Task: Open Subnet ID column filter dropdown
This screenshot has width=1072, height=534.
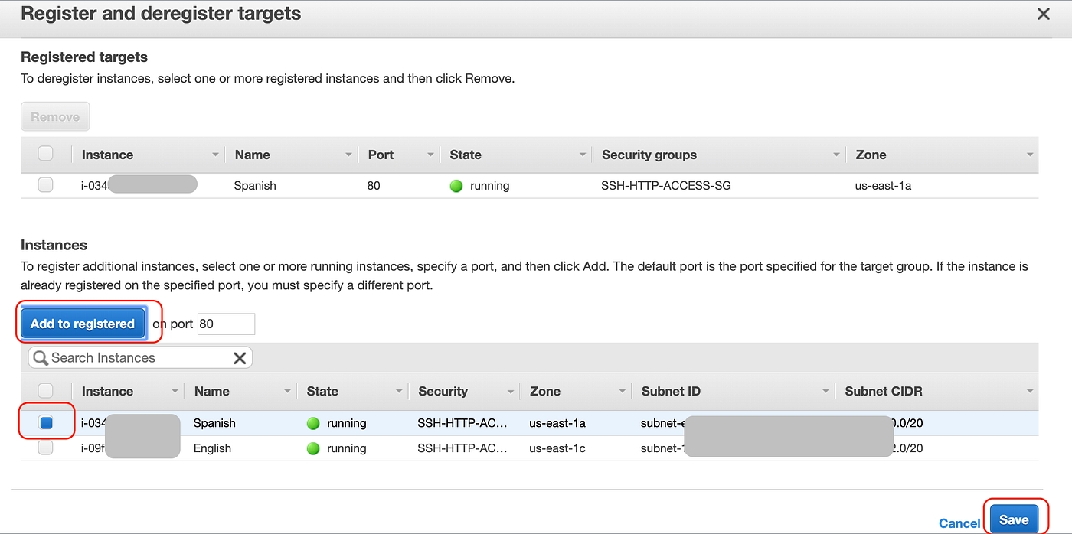Action: [825, 392]
